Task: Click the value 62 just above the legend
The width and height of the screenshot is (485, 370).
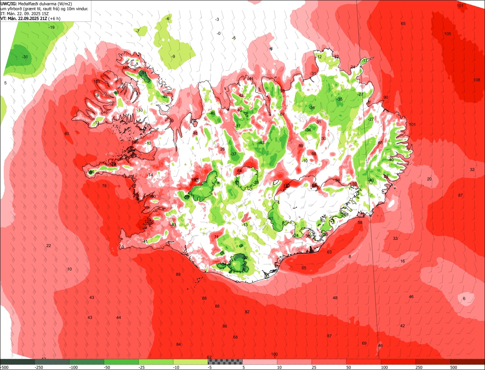Action: tap(209, 357)
